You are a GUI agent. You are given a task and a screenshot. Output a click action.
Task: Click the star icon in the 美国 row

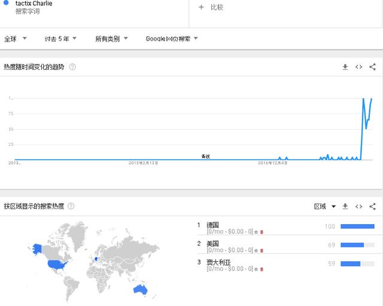[256, 250]
